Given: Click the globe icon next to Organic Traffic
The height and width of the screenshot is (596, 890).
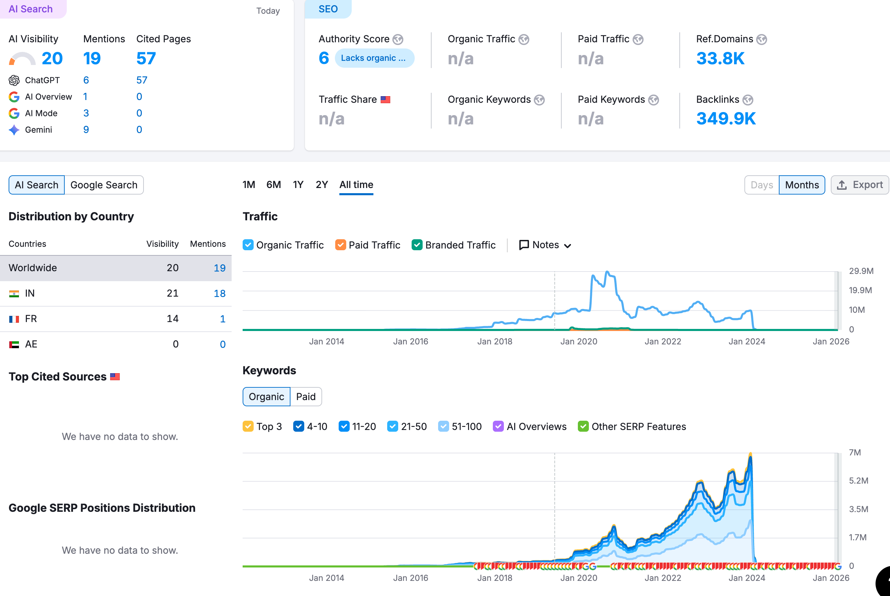Looking at the screenshot, I should tap(524, 40).
